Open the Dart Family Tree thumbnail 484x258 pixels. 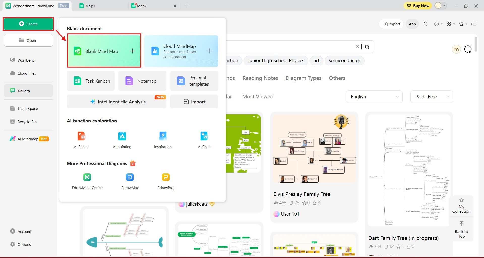409,170
